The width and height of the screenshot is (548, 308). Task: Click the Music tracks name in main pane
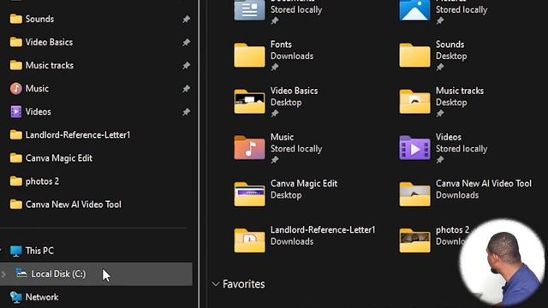[460, 91]
